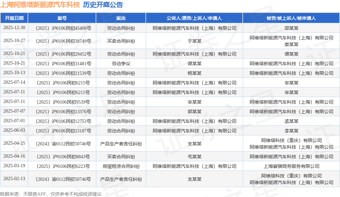Select case number (2025)沪0106民初12753号
This screenshot has width=340, height=197.
click(x=63, y=121)
